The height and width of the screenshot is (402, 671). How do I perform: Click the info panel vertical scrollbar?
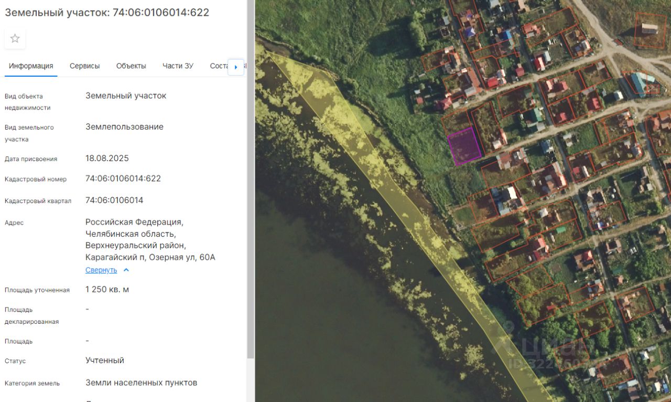tap(251, 178)
